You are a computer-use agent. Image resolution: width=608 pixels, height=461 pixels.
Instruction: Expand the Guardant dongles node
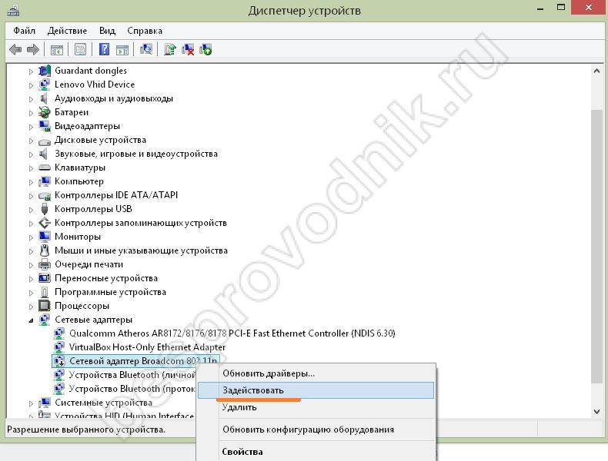pyautogui.click(x=31, y=71)
